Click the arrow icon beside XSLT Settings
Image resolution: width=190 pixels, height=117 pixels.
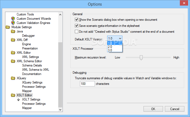click(x=18, y=99)
